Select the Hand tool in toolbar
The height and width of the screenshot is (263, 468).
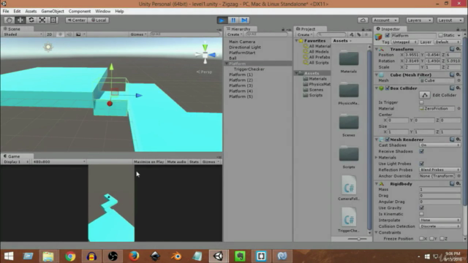(9, 20)
